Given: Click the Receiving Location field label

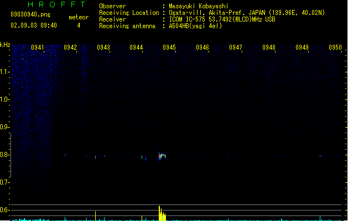Looking at the screenshot, I should coord(129,13).
